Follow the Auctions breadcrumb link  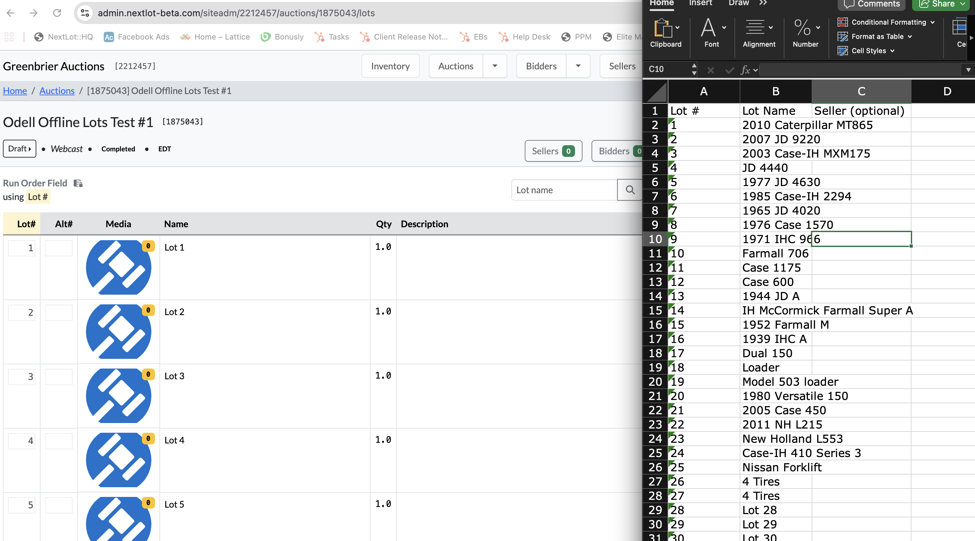point(57,91)
